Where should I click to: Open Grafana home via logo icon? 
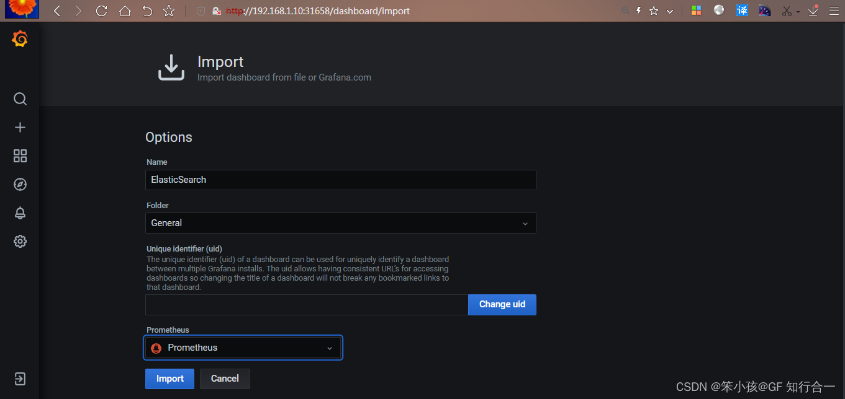point(20,39)
